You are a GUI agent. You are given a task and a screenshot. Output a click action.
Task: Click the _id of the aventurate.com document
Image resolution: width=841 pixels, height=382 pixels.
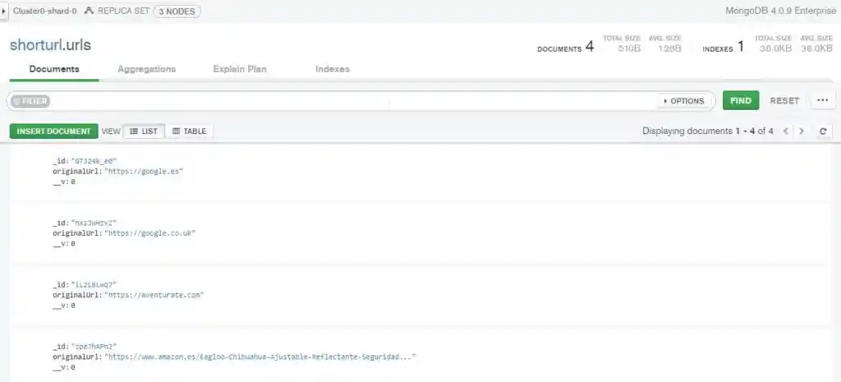(x=94, y=285)
